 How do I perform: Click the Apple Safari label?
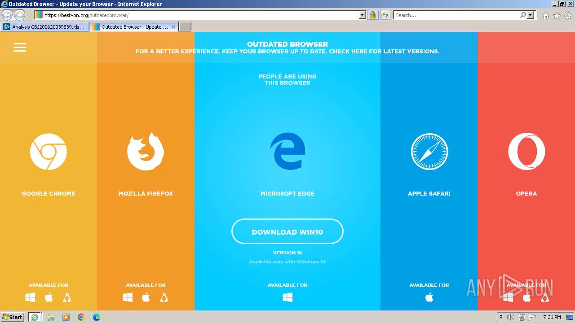(x=429, y=193)
